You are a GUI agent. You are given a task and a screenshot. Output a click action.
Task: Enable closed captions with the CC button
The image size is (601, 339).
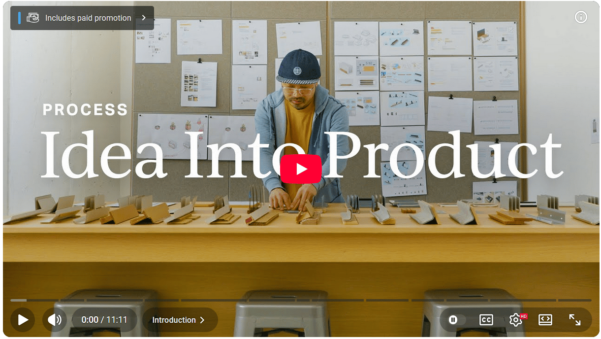click(x=486, y=320)
